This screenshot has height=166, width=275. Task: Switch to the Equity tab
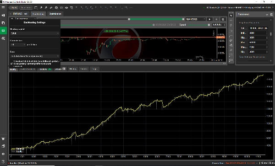click(x=13, y=69)
